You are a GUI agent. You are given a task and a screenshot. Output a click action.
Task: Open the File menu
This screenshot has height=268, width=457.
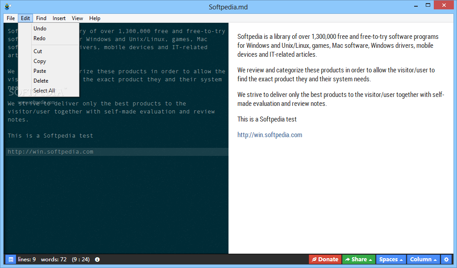[x=11, y=18]
